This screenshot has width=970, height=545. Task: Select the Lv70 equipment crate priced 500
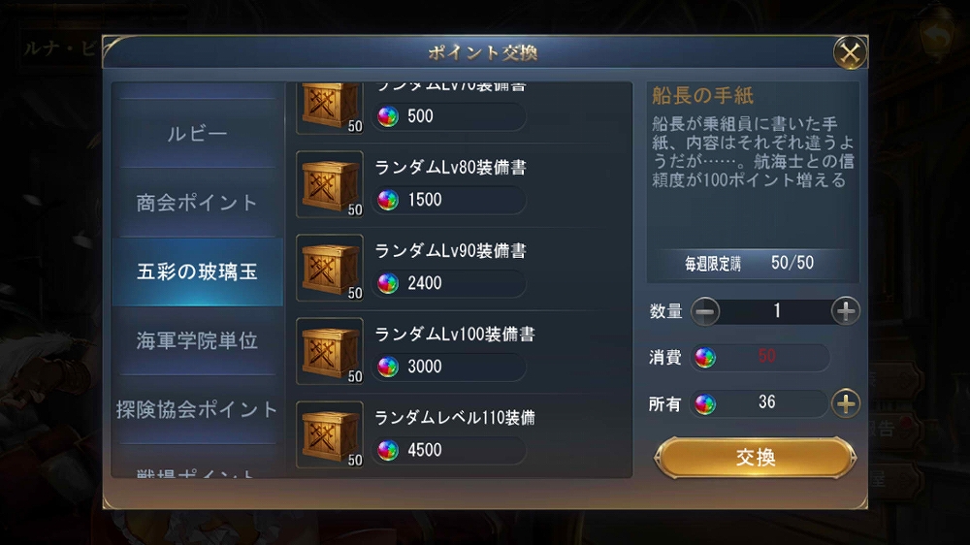point(330,109)
